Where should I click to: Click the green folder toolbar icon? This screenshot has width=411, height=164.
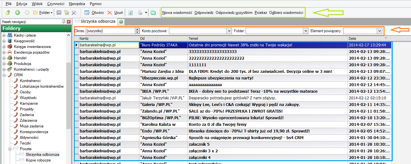pos(153,13)
